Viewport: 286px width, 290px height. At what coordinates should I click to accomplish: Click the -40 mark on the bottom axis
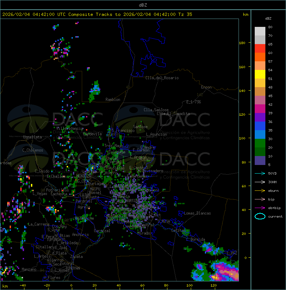tap(23, 286)
